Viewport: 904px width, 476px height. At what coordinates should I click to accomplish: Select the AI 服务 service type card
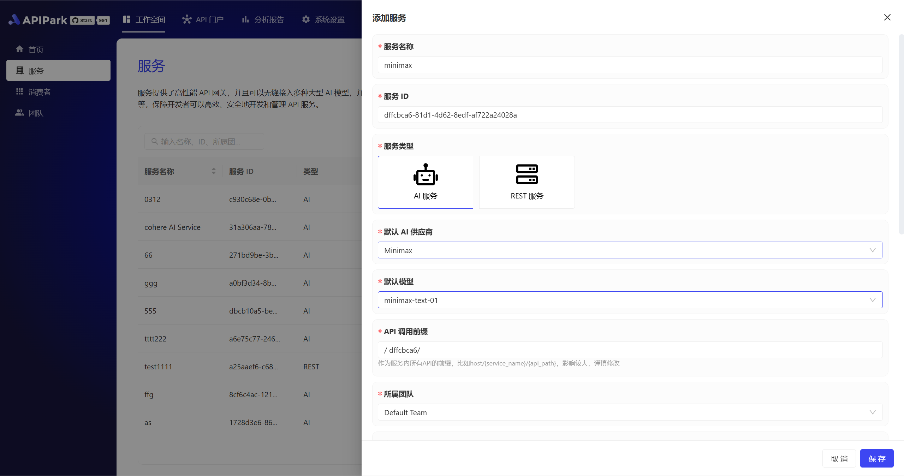tap(425, 182)
